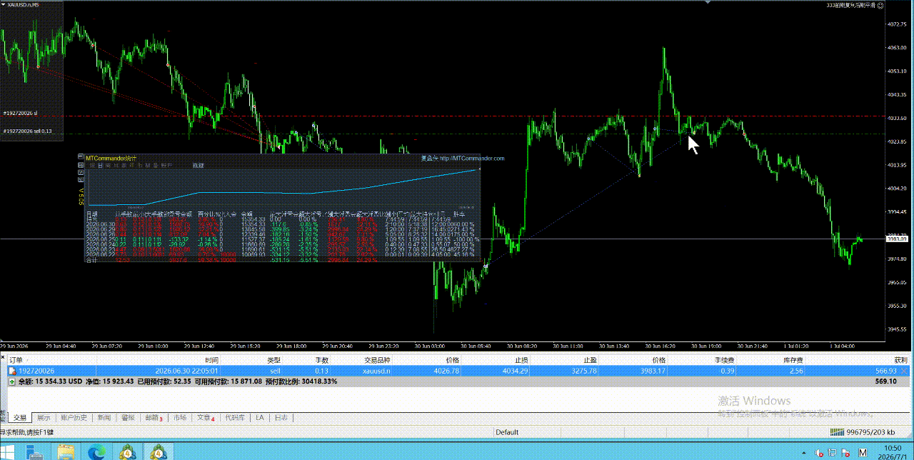The height and width of the screenshot is (460, 914).
Task: Open the LA tab
Action: coord(260,417)
